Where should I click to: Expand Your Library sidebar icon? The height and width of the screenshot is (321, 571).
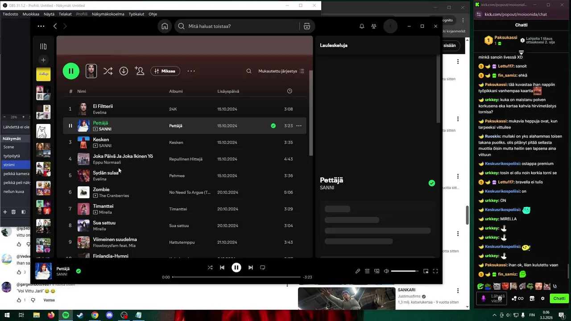(43, 46)
